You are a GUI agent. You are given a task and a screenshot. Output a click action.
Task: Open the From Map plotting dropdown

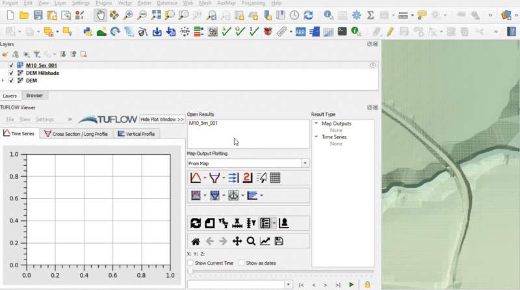(x=305, y=163)
